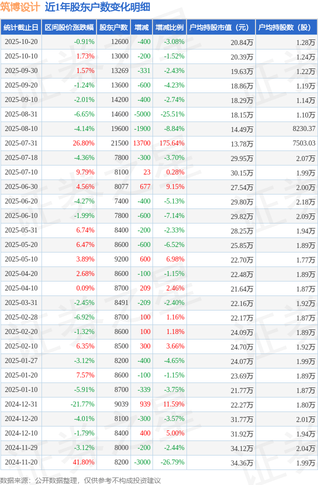
Task: Select the 2025-10-20 date cell
Action: coord(21,42)
